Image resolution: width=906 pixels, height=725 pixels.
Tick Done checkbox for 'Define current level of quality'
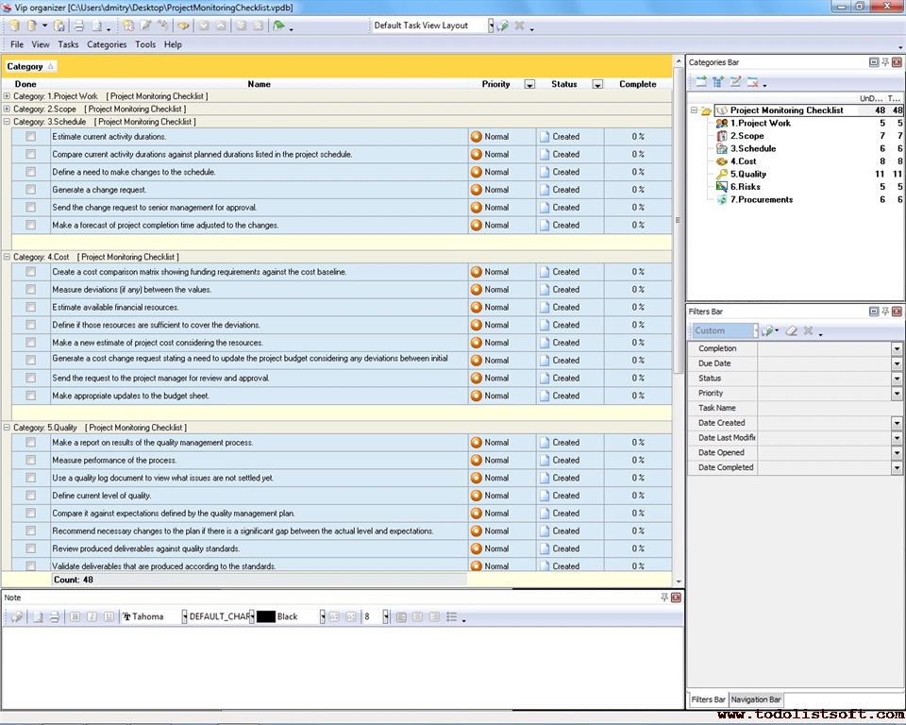31,496
